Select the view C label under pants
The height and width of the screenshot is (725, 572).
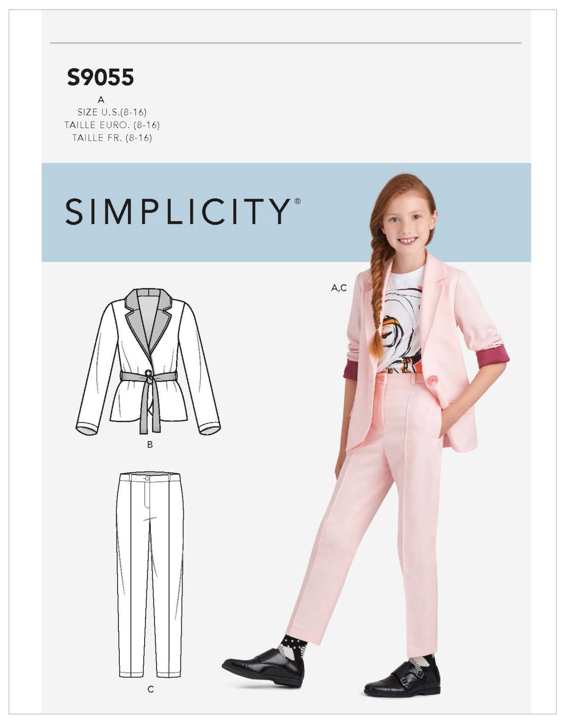coord(151,689)
